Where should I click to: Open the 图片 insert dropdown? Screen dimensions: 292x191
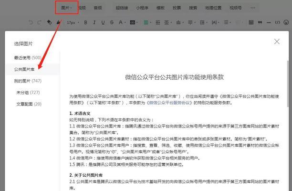[x=66, y=8]
